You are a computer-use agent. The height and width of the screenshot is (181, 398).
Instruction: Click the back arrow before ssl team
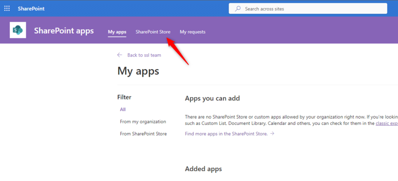pos(120,55)
